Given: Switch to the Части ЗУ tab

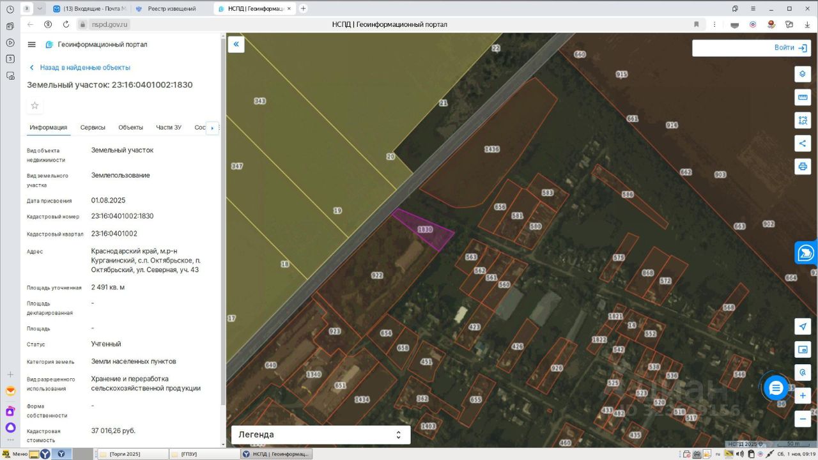Looking at the screenshot, I should 169,128.
